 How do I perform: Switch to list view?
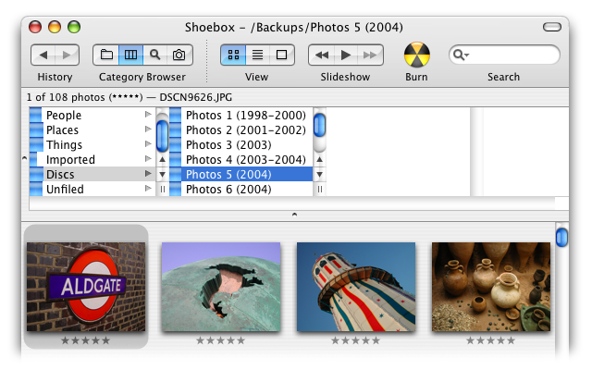[257, 55]
